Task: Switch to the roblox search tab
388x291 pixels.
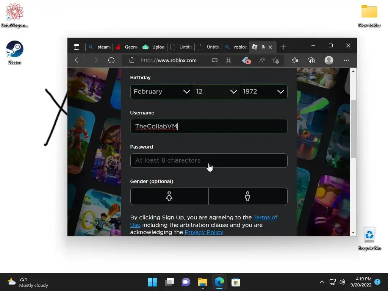Action: pos(236,47)
